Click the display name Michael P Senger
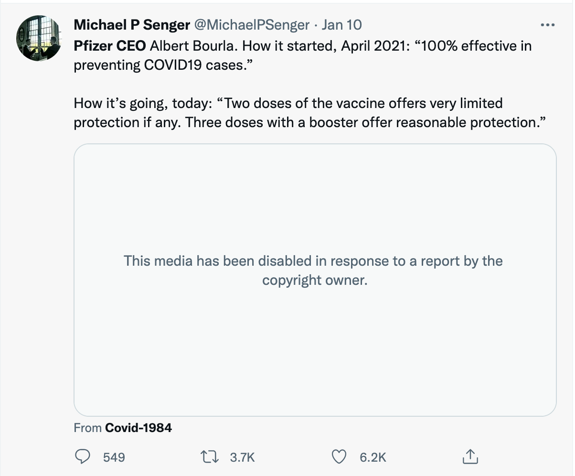 132,25
